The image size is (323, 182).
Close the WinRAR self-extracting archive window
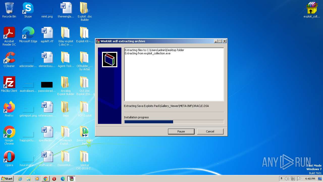click(225, 41)
